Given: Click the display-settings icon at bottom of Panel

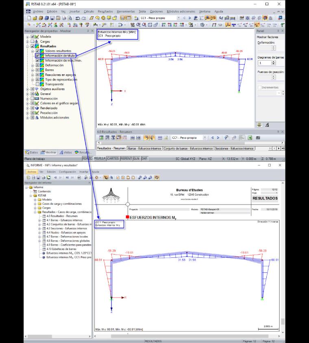Looking at the screenshot, I should pyautogui.click(x=259, y=125).
